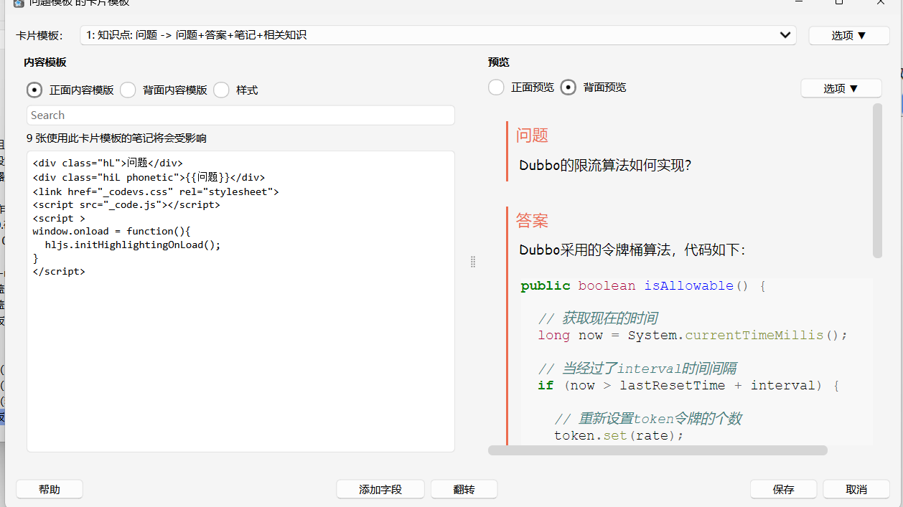This screenshot has height=507, width=903.
Task: Click code line 'long now = System.currentTimeMillis();'
Action: tap(693, 335)
